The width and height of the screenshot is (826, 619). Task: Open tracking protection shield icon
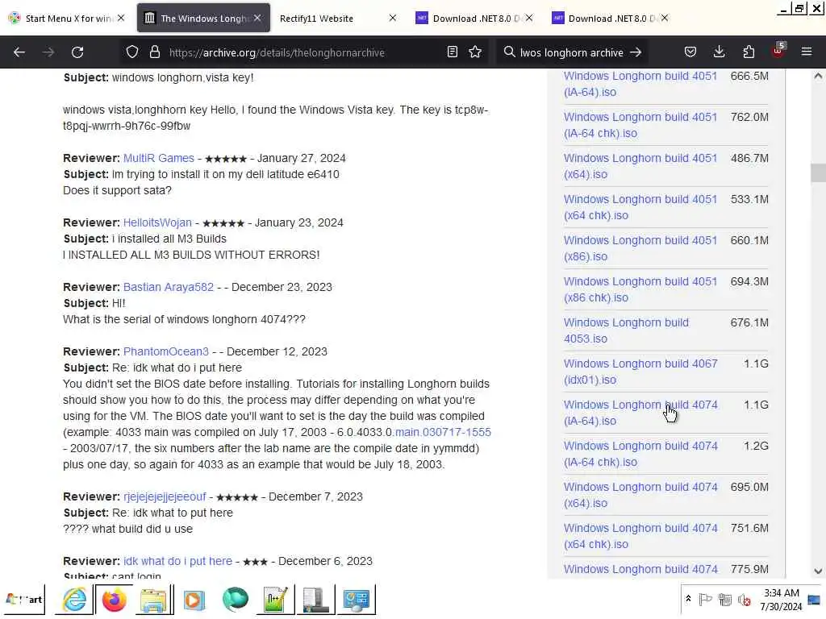point(132,52)
